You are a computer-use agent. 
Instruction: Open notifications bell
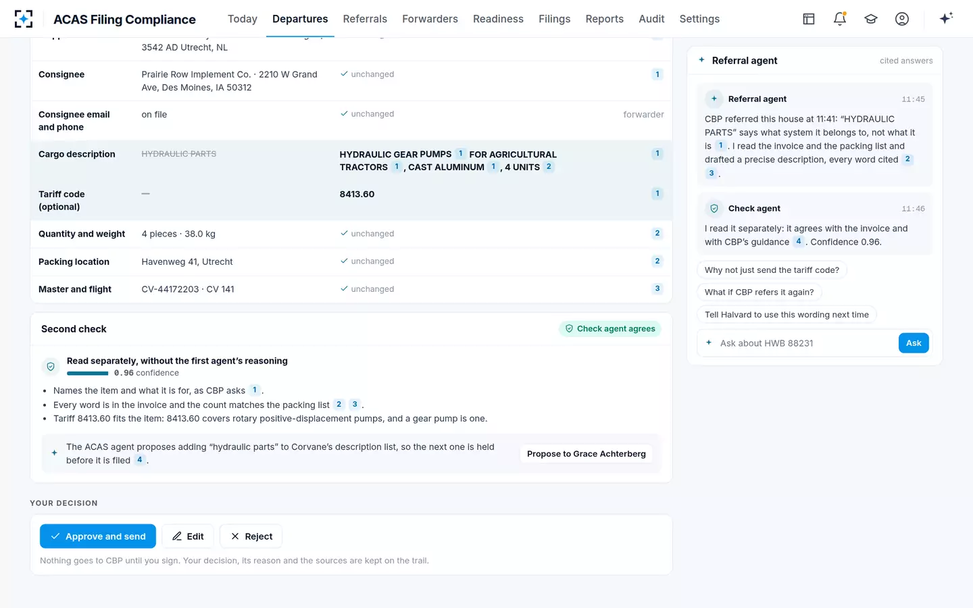[840, 19]
